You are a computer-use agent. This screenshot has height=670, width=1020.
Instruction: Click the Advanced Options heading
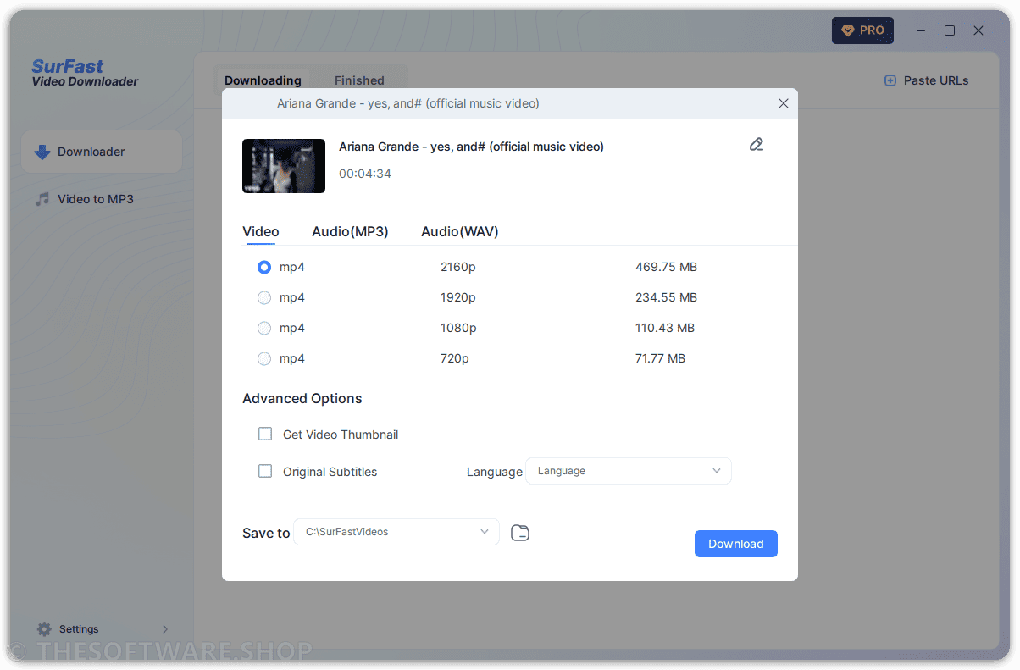pos(302,398)
